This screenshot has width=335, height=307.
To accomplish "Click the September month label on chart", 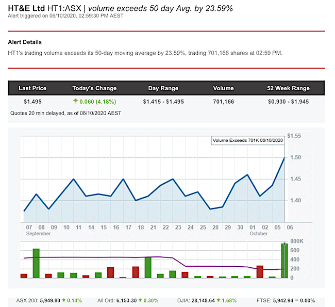I will (39, 234).
